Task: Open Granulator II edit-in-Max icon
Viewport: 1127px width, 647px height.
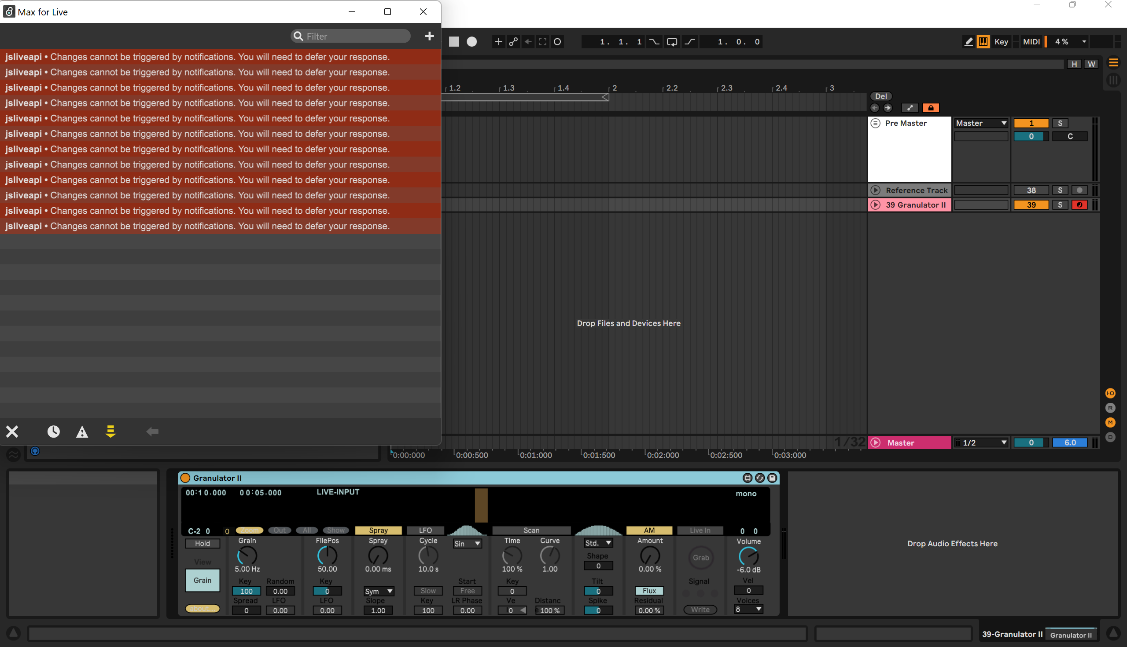Action: [747, 478]
